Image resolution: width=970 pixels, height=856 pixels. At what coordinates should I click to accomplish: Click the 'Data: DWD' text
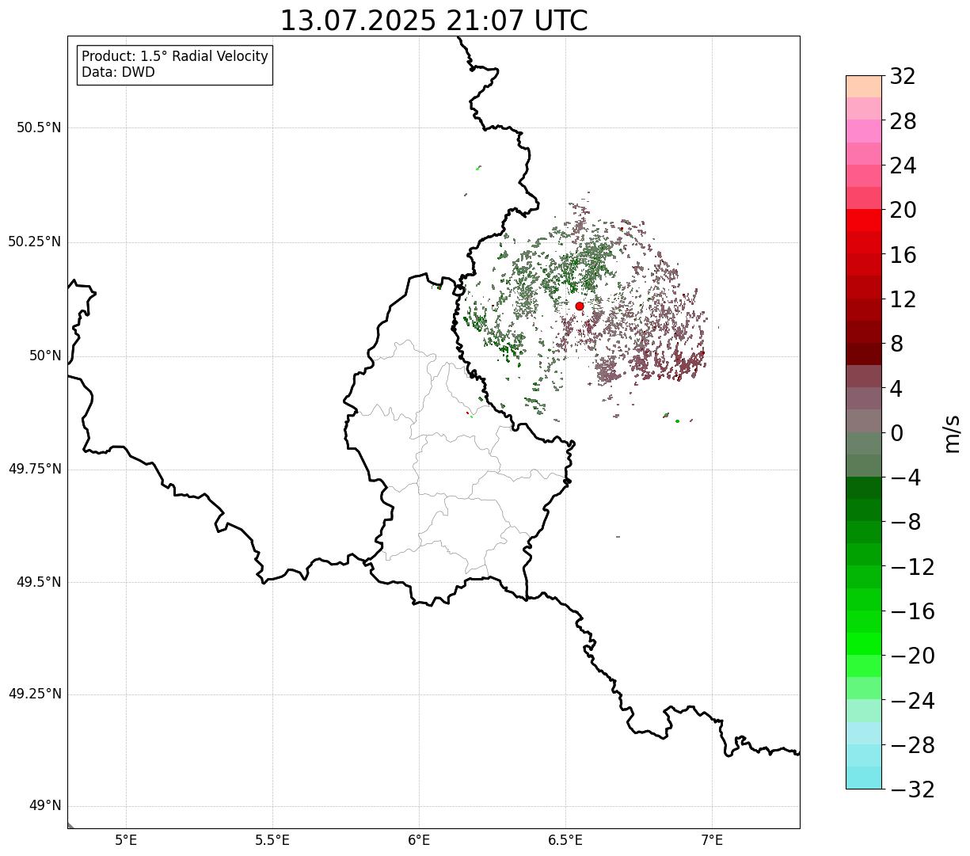(x=119, y=72)
